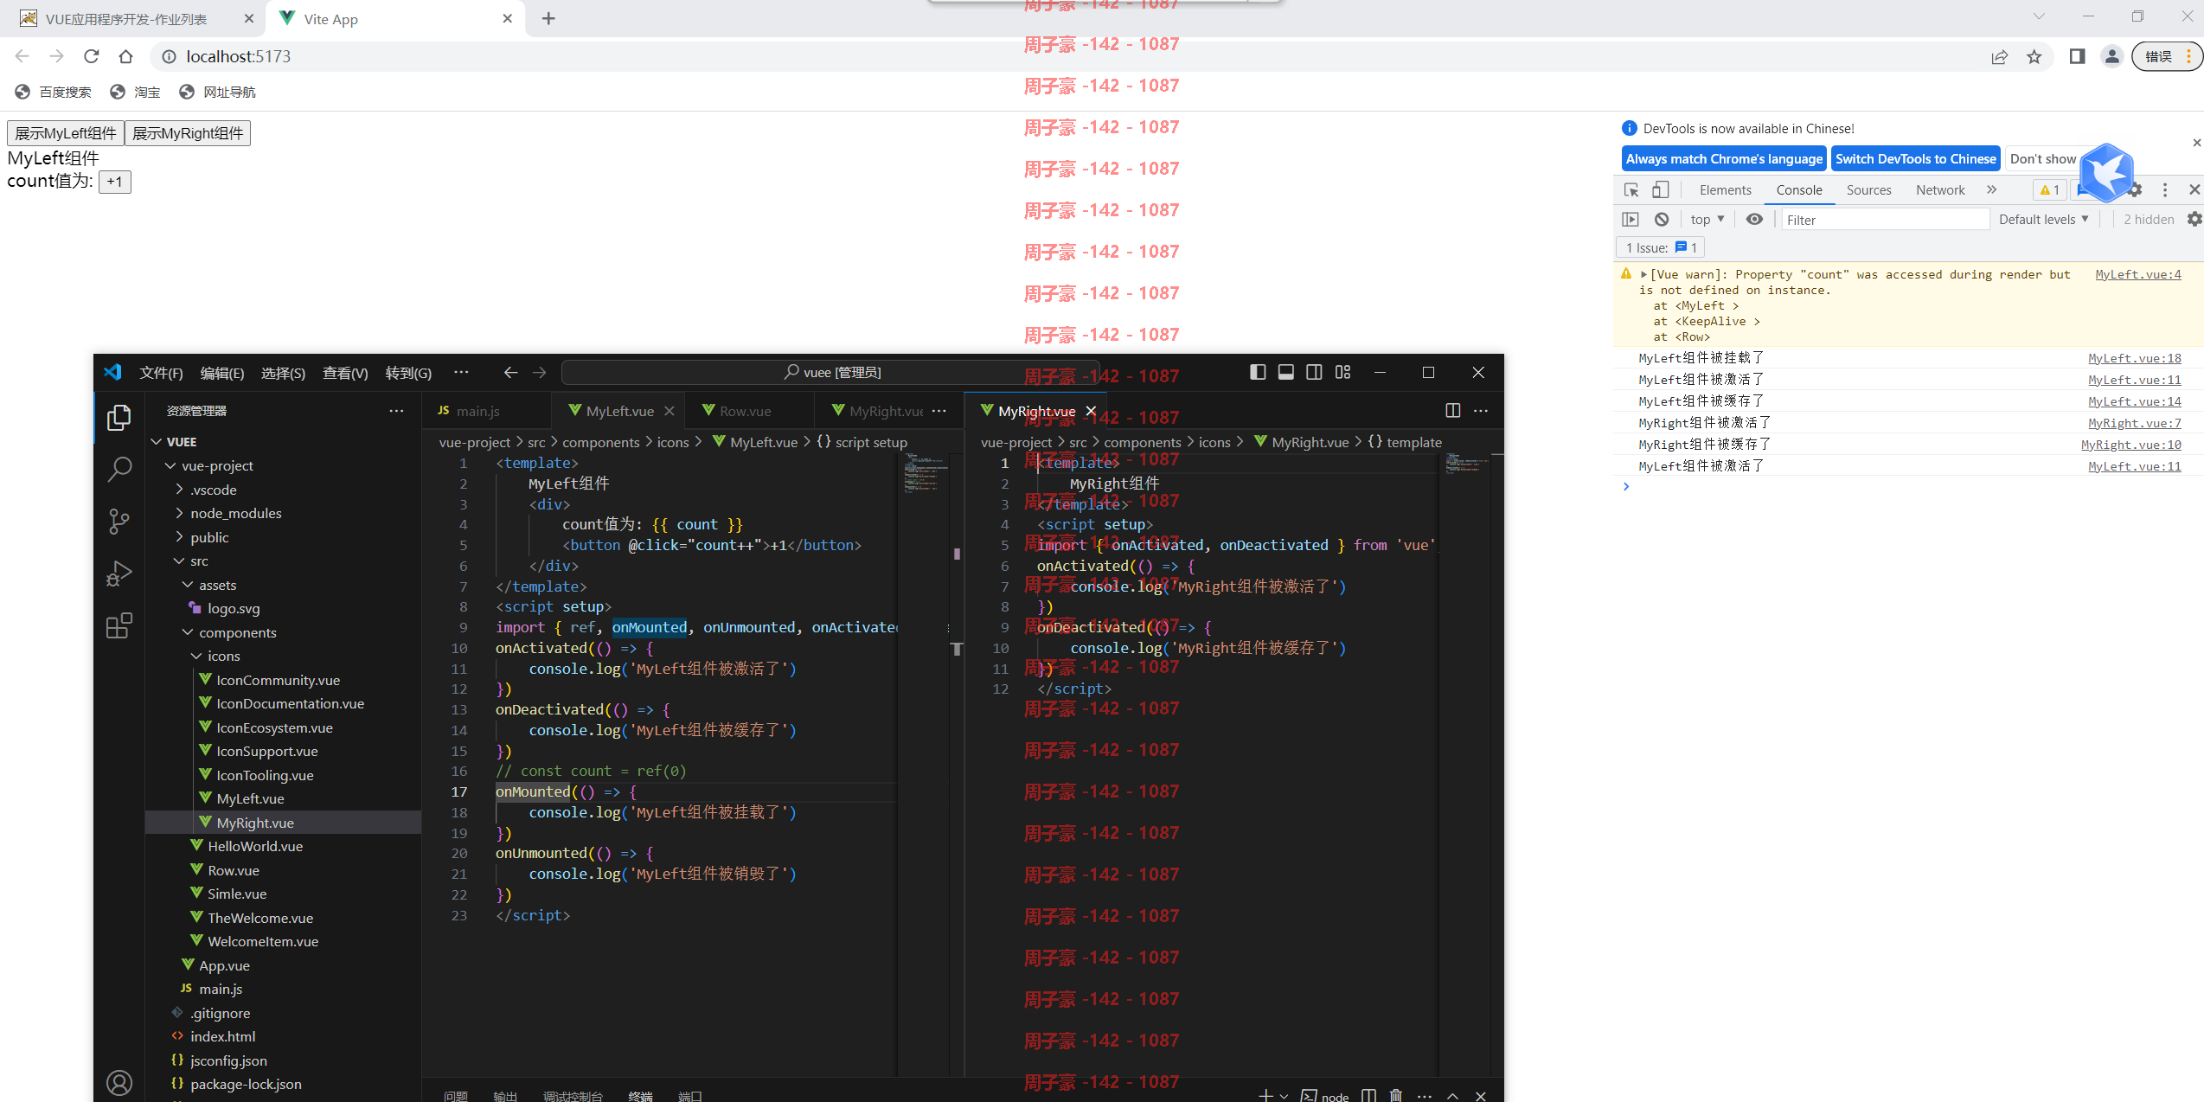This screenshot has height=1102, width=2204.
Task: Toggle bottom panel layout icon
Action: click(x=1286, y=372)
